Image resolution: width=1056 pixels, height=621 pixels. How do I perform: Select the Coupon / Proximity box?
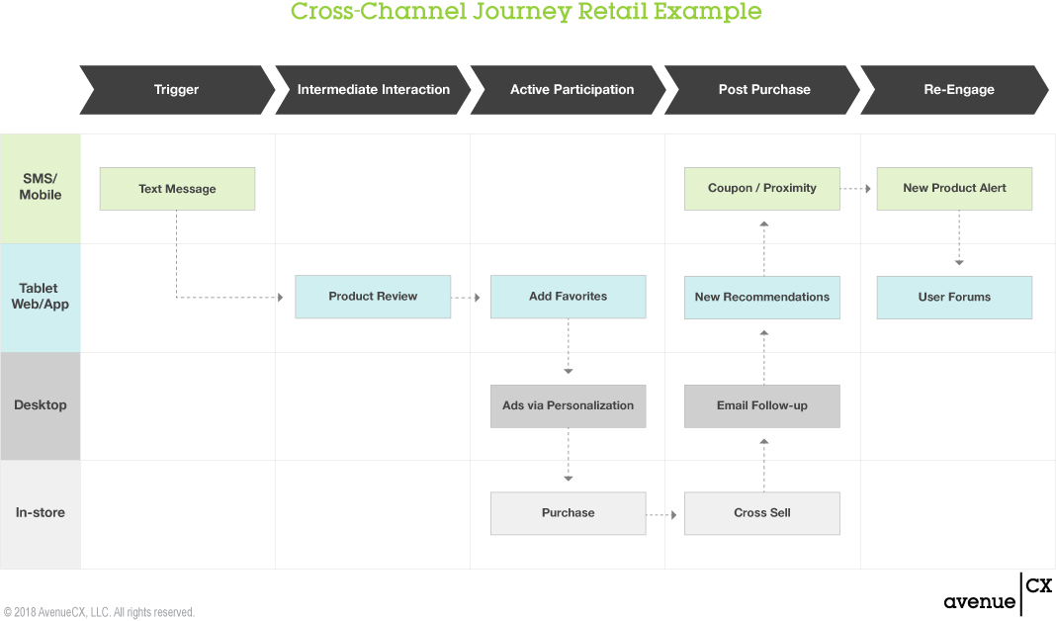tap(761, 189)
